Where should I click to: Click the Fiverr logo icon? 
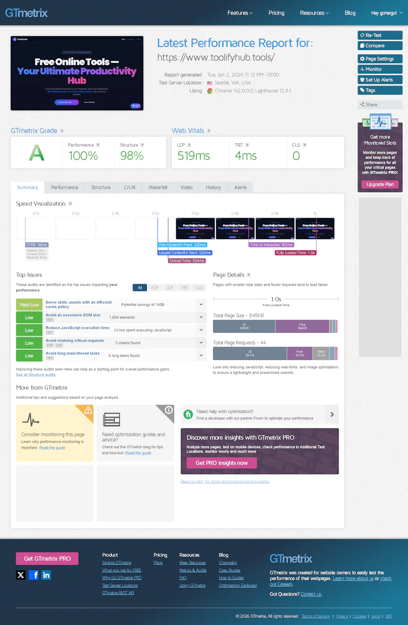(x=188, y=414)
